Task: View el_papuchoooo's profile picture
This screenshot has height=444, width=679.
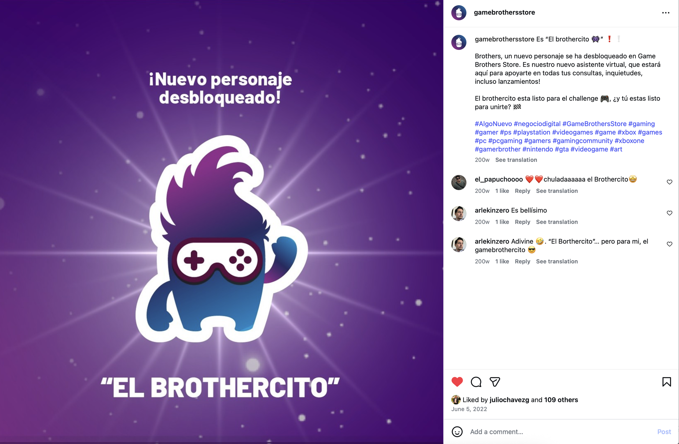Action: [459, 182]
